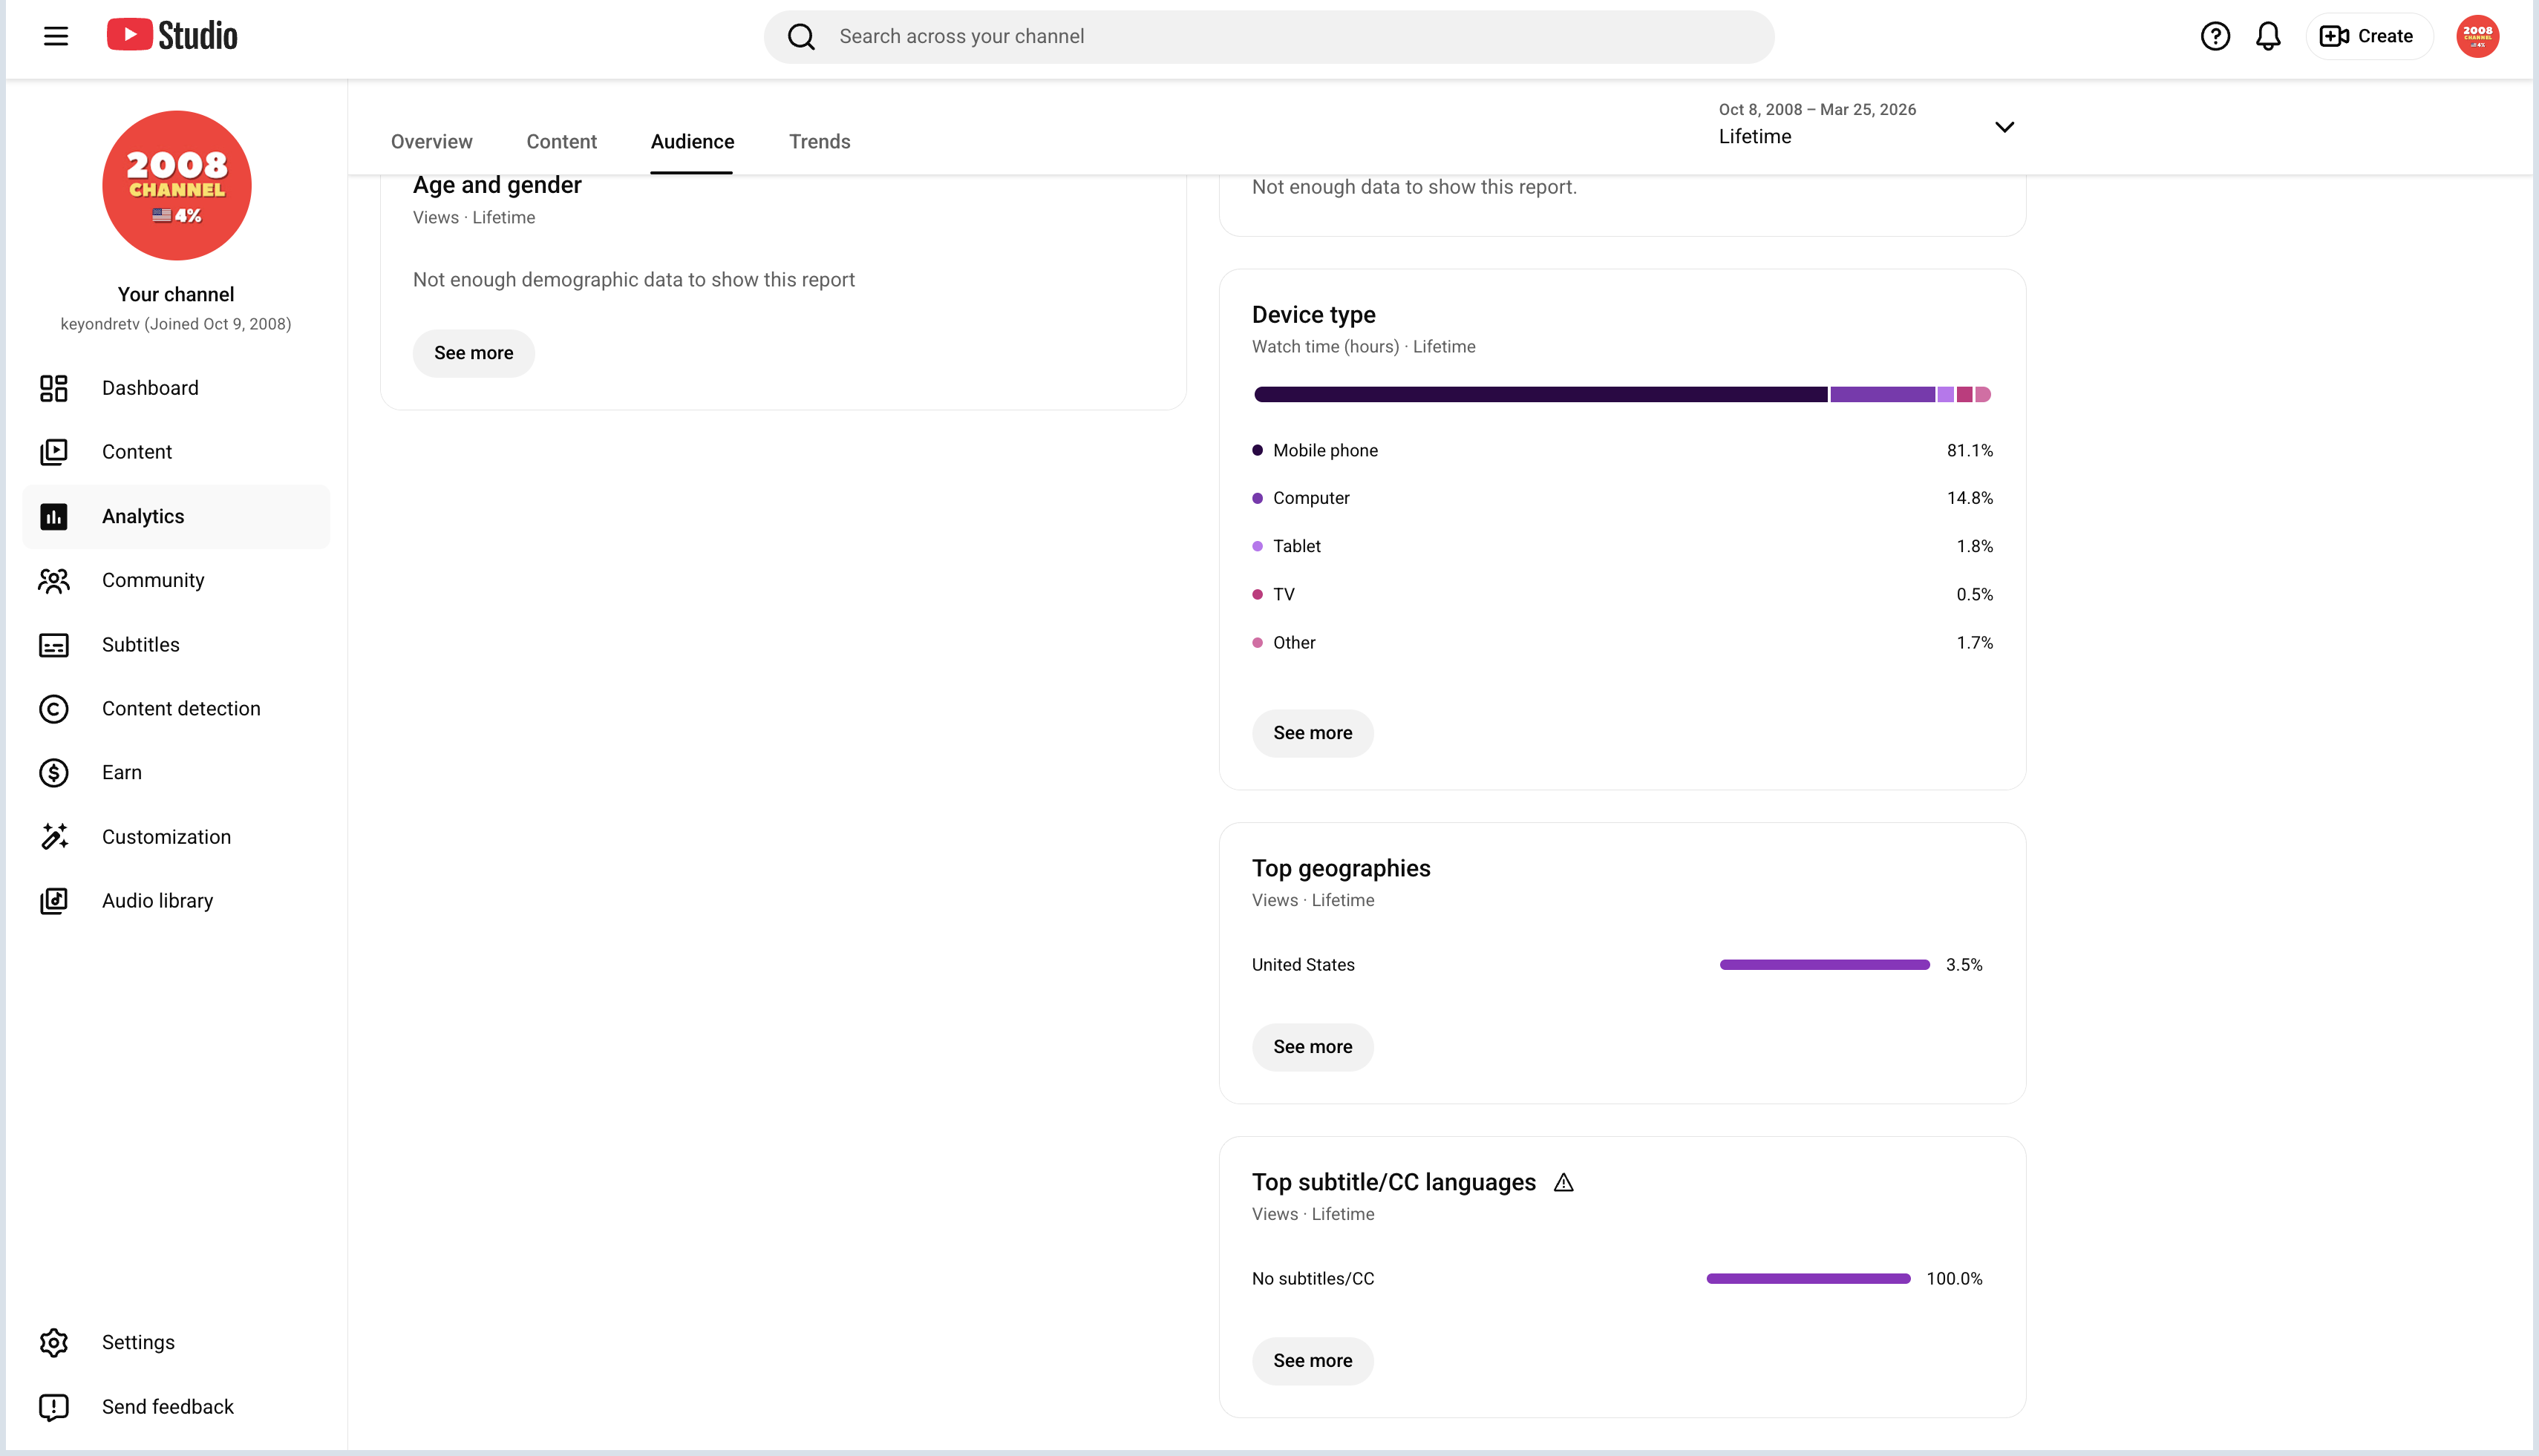Click the Create video button
2539x1456 pixels.
tap(2368, 37)
